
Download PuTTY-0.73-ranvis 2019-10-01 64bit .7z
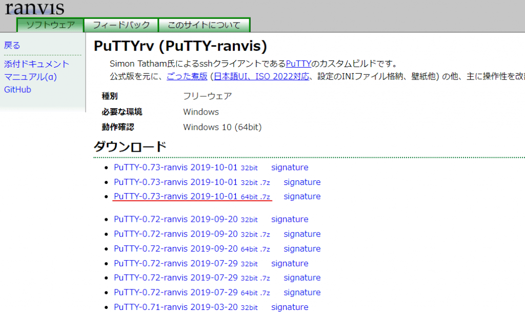192,196
